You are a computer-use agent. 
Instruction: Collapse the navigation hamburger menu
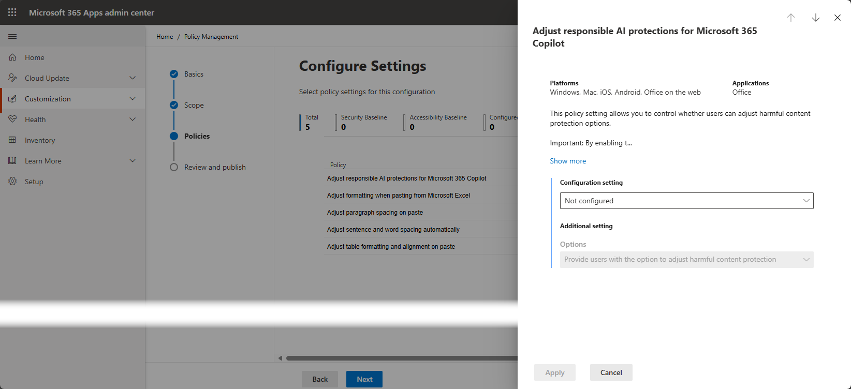tap(12, 36)
